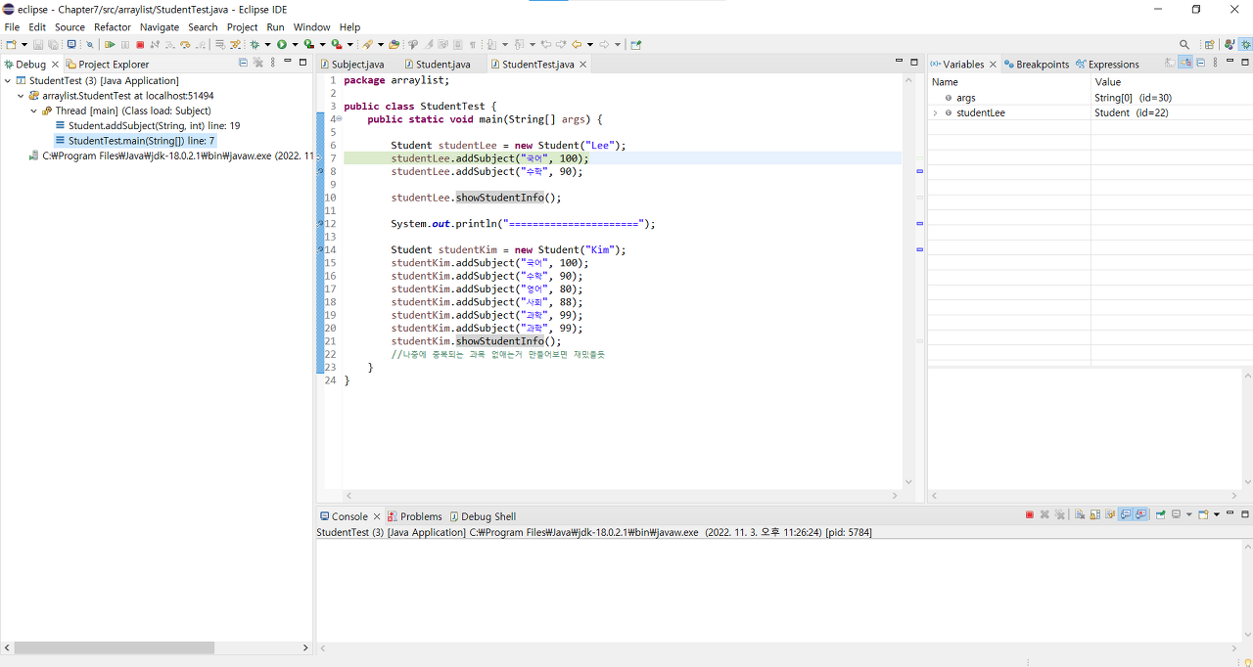Click the editor vertical scrollbar down arrow

point(907,481)
